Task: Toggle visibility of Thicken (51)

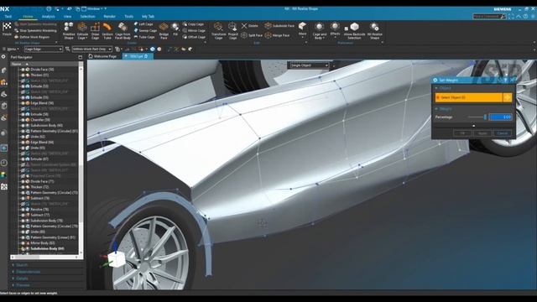Action: [x=23, y=75]
